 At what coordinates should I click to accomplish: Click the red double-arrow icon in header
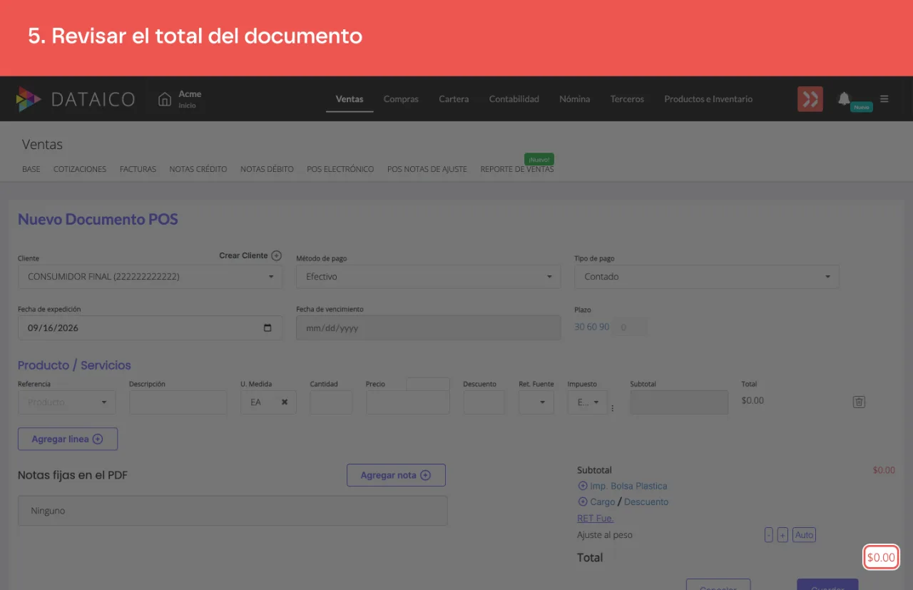(x=810, y=99)
